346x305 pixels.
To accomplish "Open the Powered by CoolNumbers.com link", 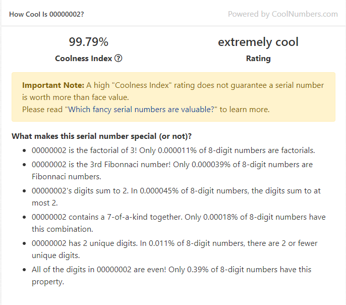I will coord(282,14).
